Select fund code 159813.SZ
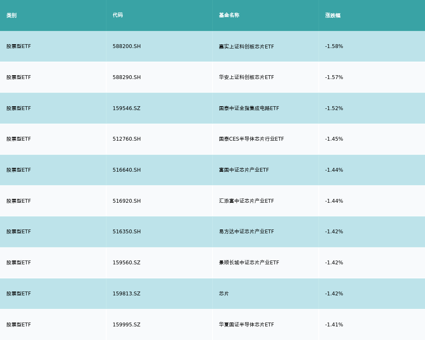The image size is (425, 340). (127, 294)
